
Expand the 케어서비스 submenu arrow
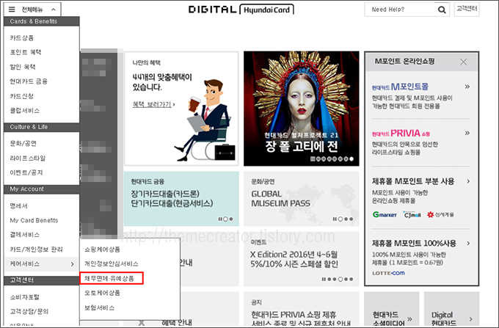pyautogui.click(x=72, y=264)
